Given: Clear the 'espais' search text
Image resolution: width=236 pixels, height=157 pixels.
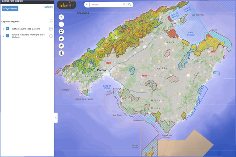Looking at the screenshot, I should [124, 4].
